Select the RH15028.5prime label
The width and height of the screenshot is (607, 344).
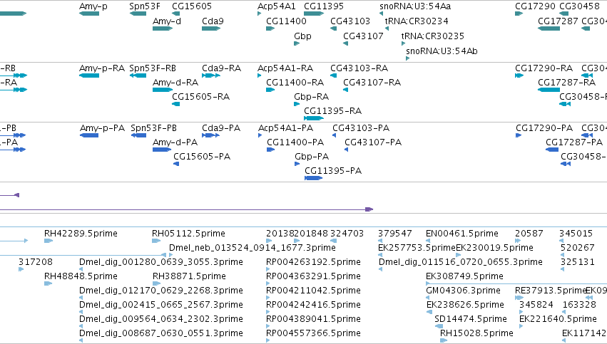click(476, 333)
